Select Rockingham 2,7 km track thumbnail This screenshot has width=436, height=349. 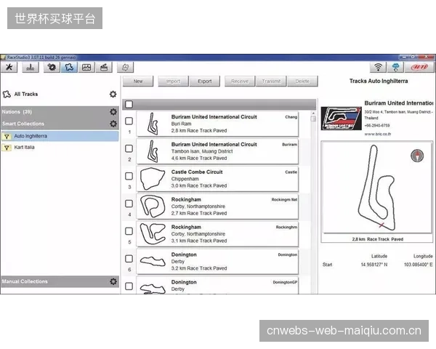pyautogui.click(x=153, y=206)
